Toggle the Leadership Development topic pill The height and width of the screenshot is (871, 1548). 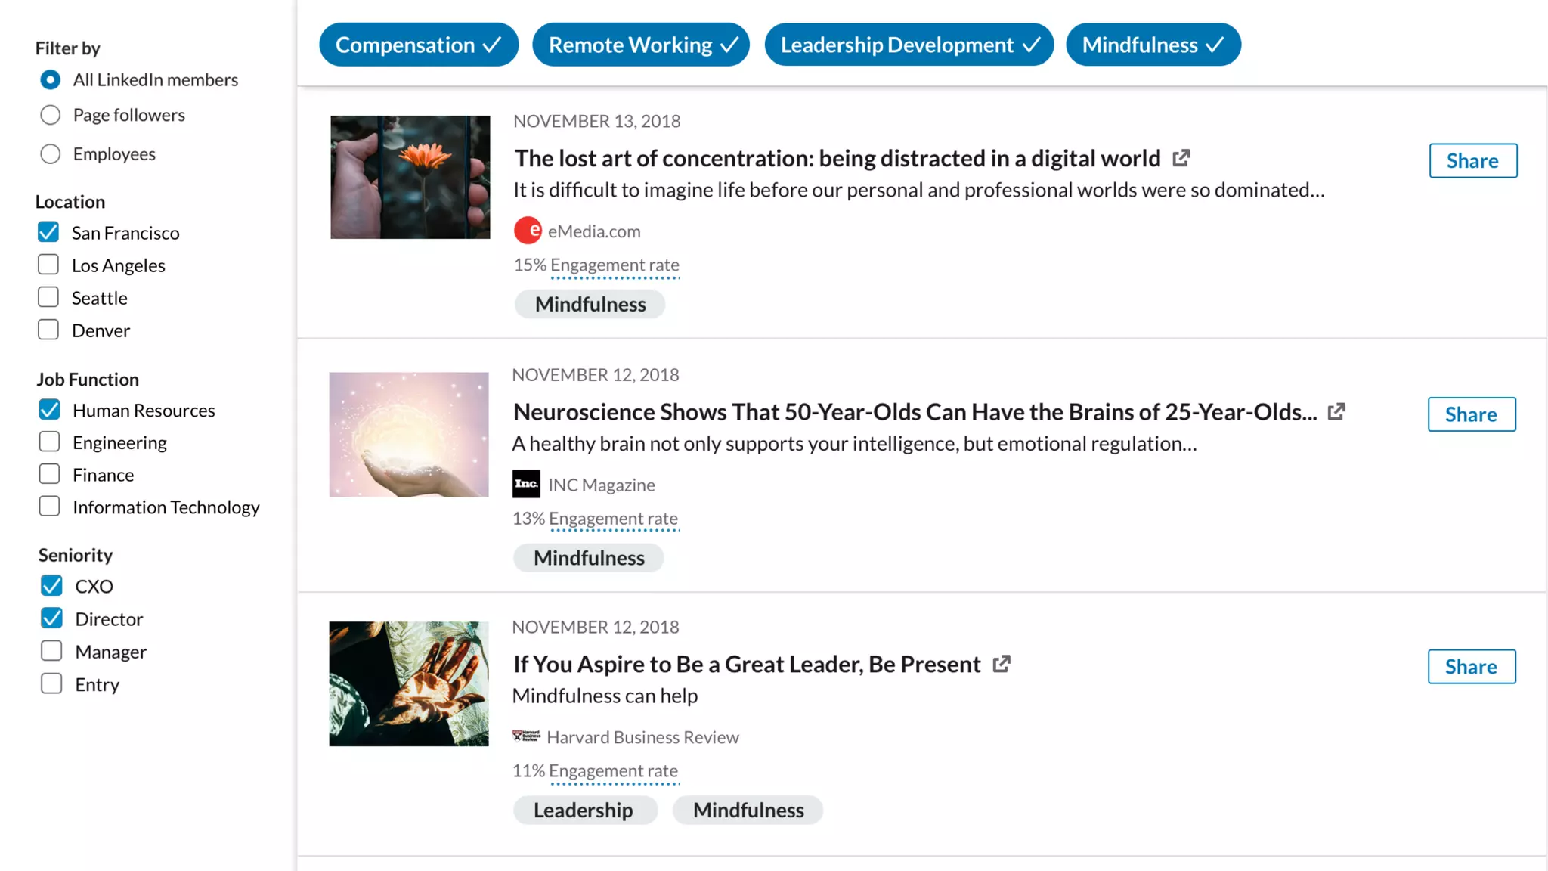pos(909,45)
